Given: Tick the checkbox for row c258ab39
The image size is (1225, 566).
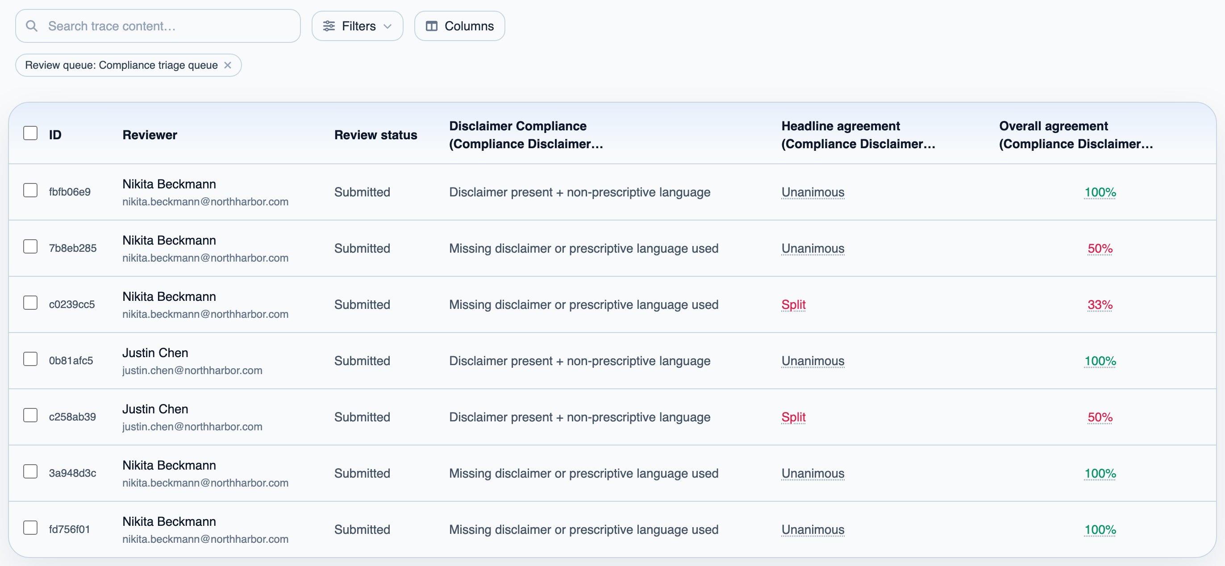Looking at the screenshot, I should click(30, 415).
